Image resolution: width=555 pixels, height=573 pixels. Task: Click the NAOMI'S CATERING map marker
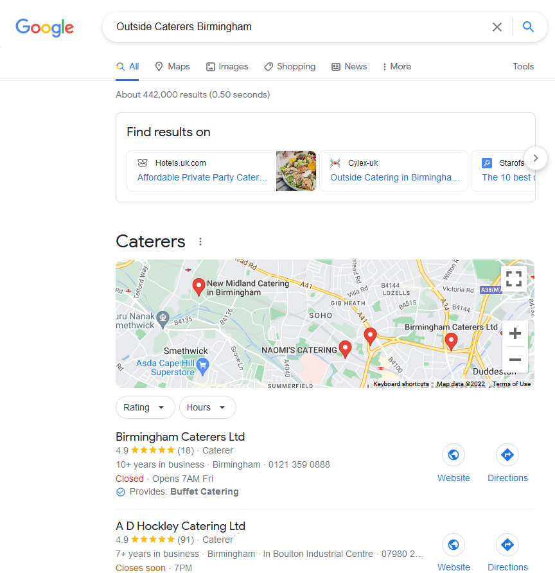(x=345, y=349)
